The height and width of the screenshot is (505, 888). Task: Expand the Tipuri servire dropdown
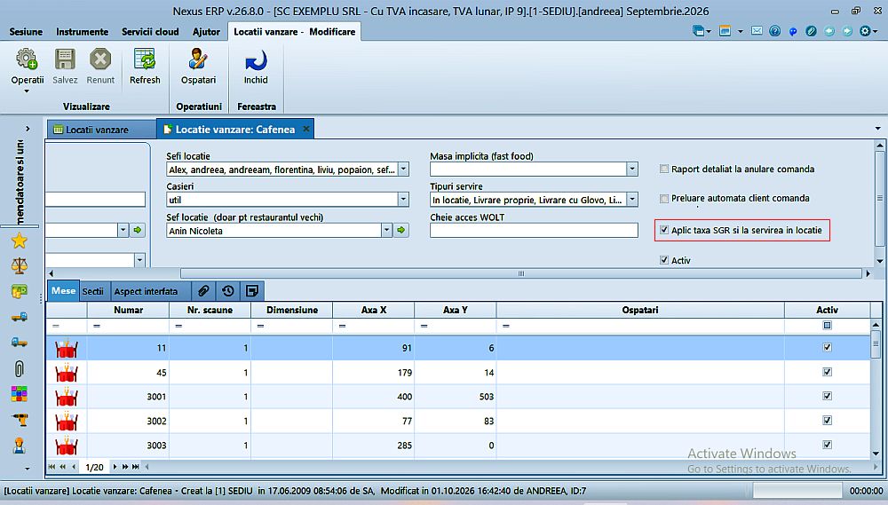pos(632,200)
